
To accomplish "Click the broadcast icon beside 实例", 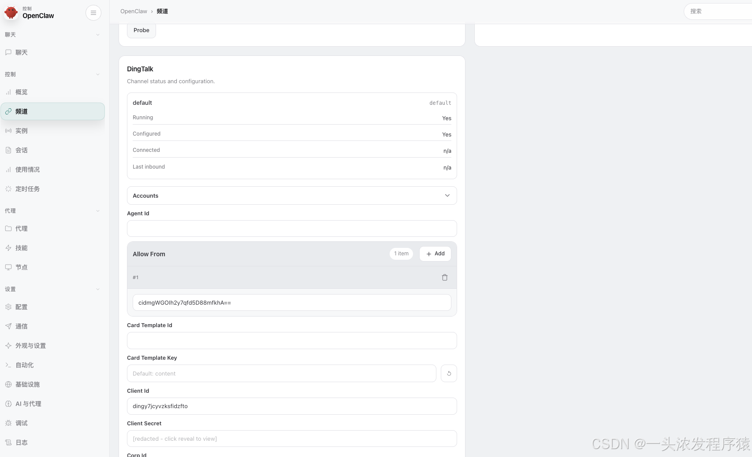I will point(8,131).
